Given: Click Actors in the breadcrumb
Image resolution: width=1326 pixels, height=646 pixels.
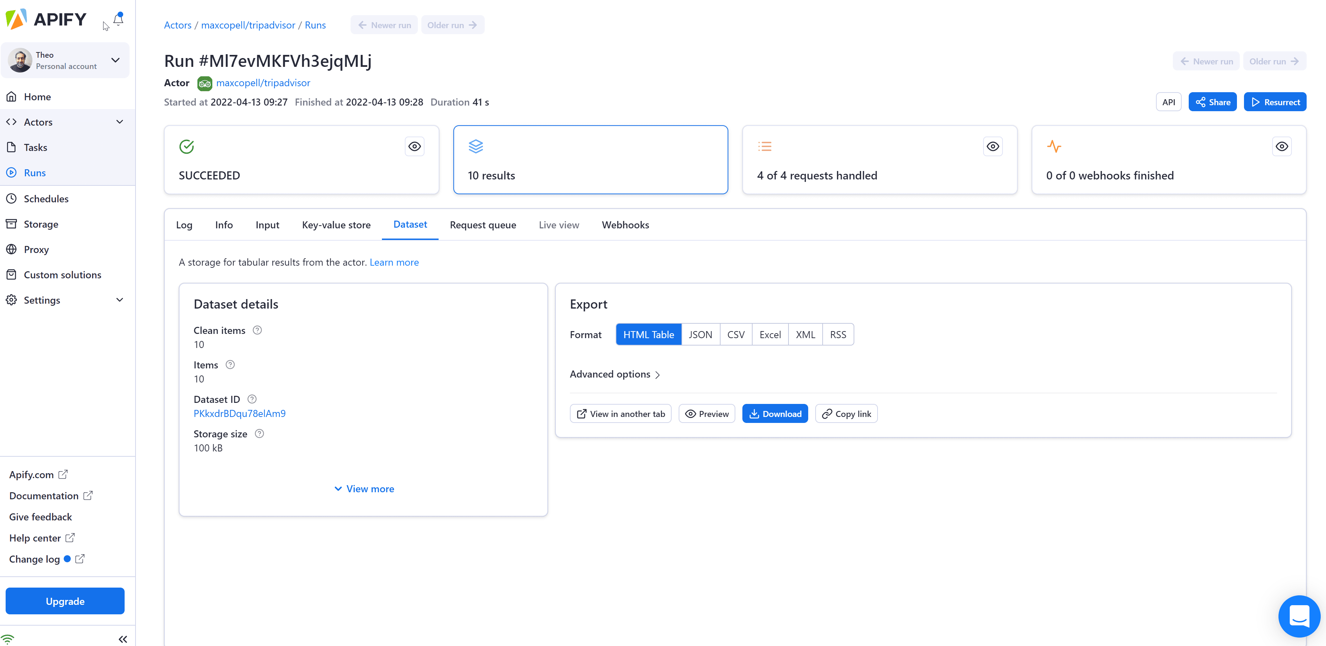Looking at the screenshot, I should pyautogui.click(x=178, y=25).
